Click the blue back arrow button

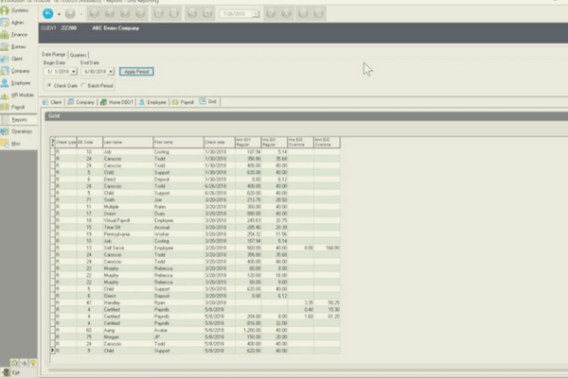pyautogui.click(x=48, y=14)
